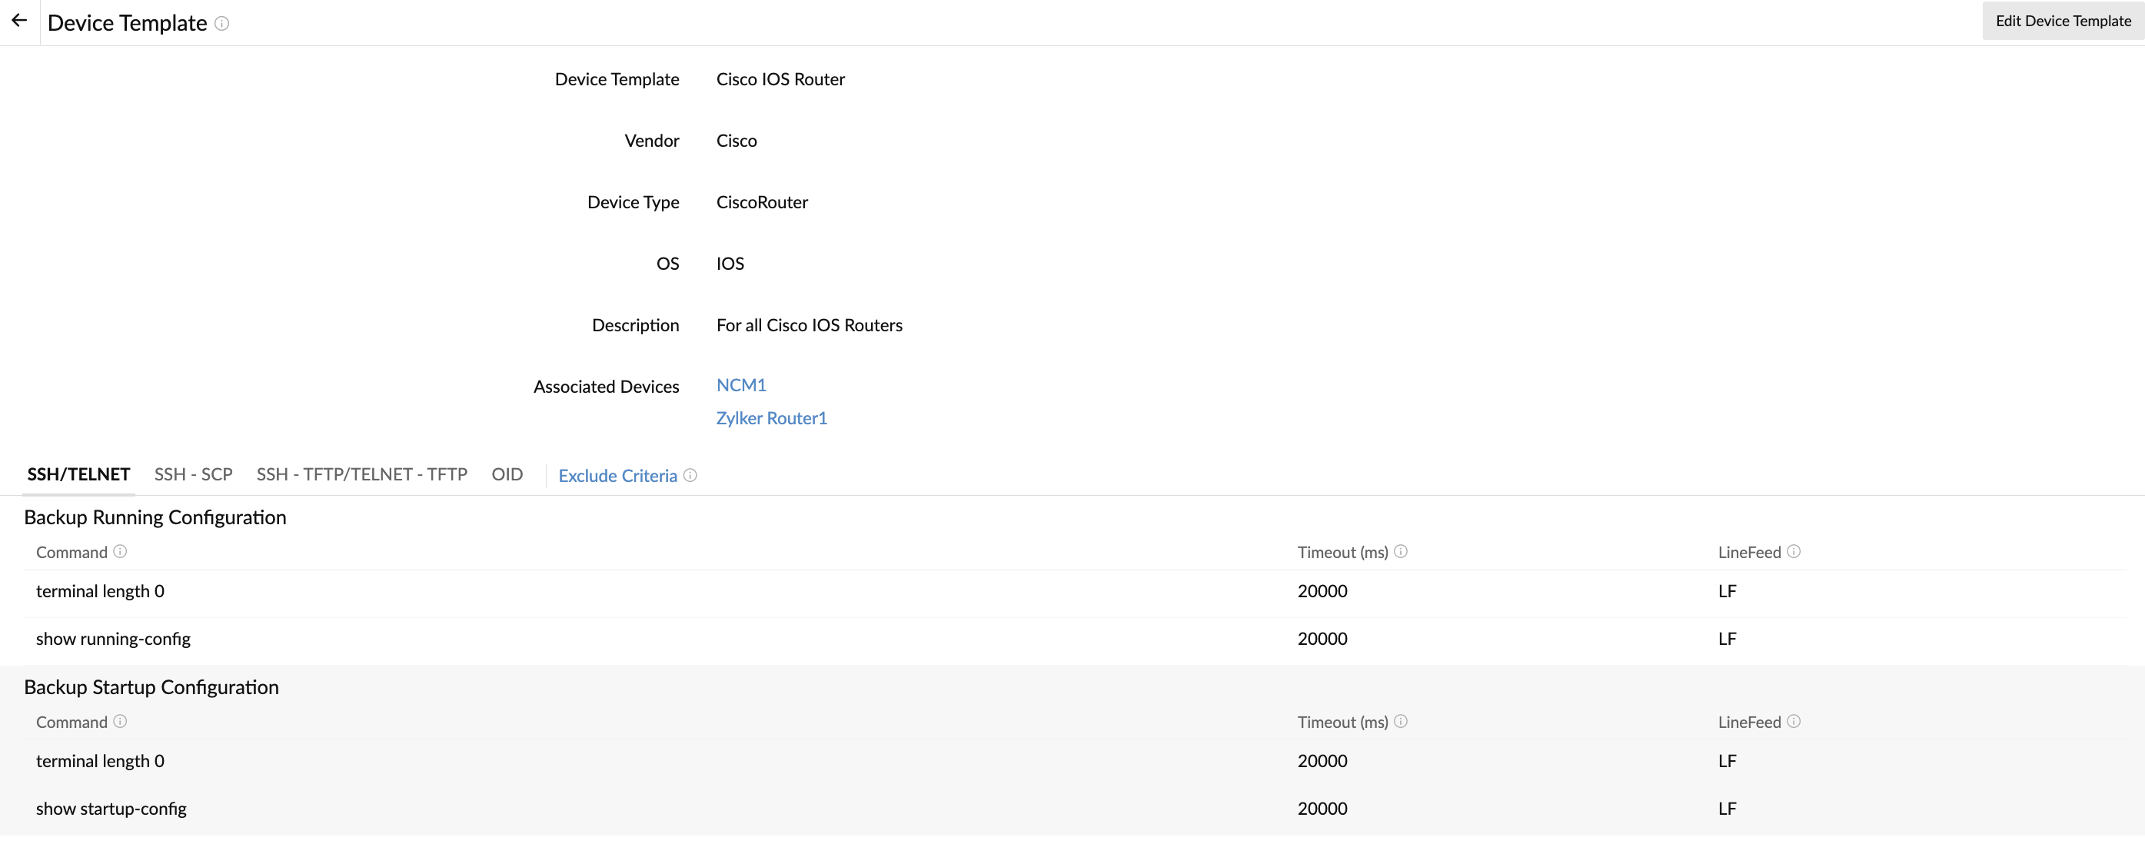Screen dimensions: 2145x844
Task: Click LineFeed info icon under Running Configuration
Action: point(1794,551)
